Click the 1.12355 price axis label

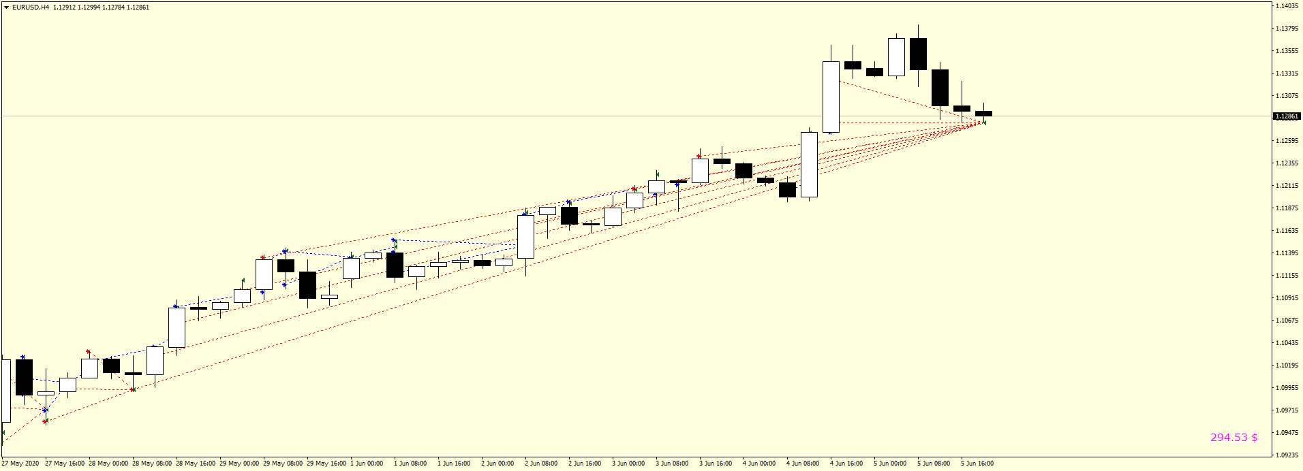(x=1287, y=163)
